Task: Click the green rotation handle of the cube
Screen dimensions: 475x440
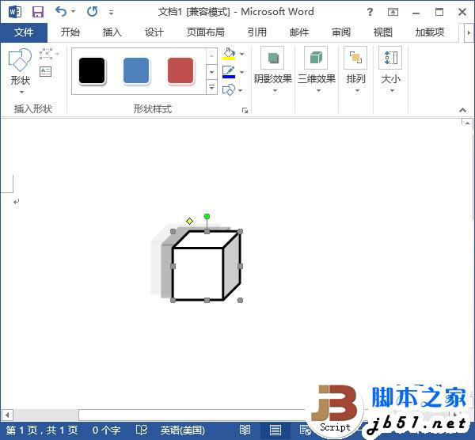Action: point(207,217)
